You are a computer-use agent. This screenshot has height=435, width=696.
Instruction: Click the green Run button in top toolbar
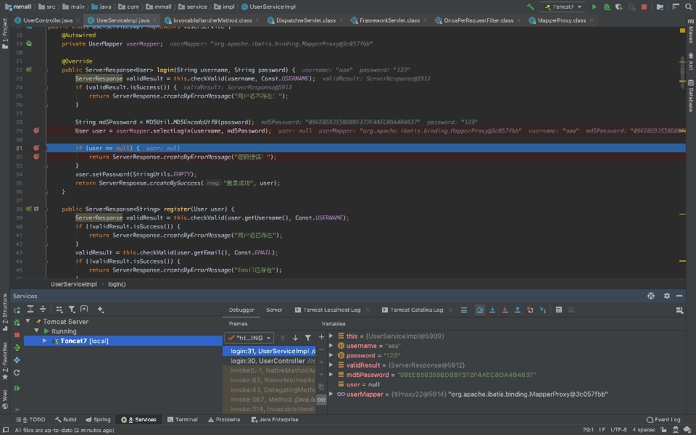pyautogui.click(x=594, y=7)
